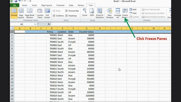Click cell with value 3254000

87,96
